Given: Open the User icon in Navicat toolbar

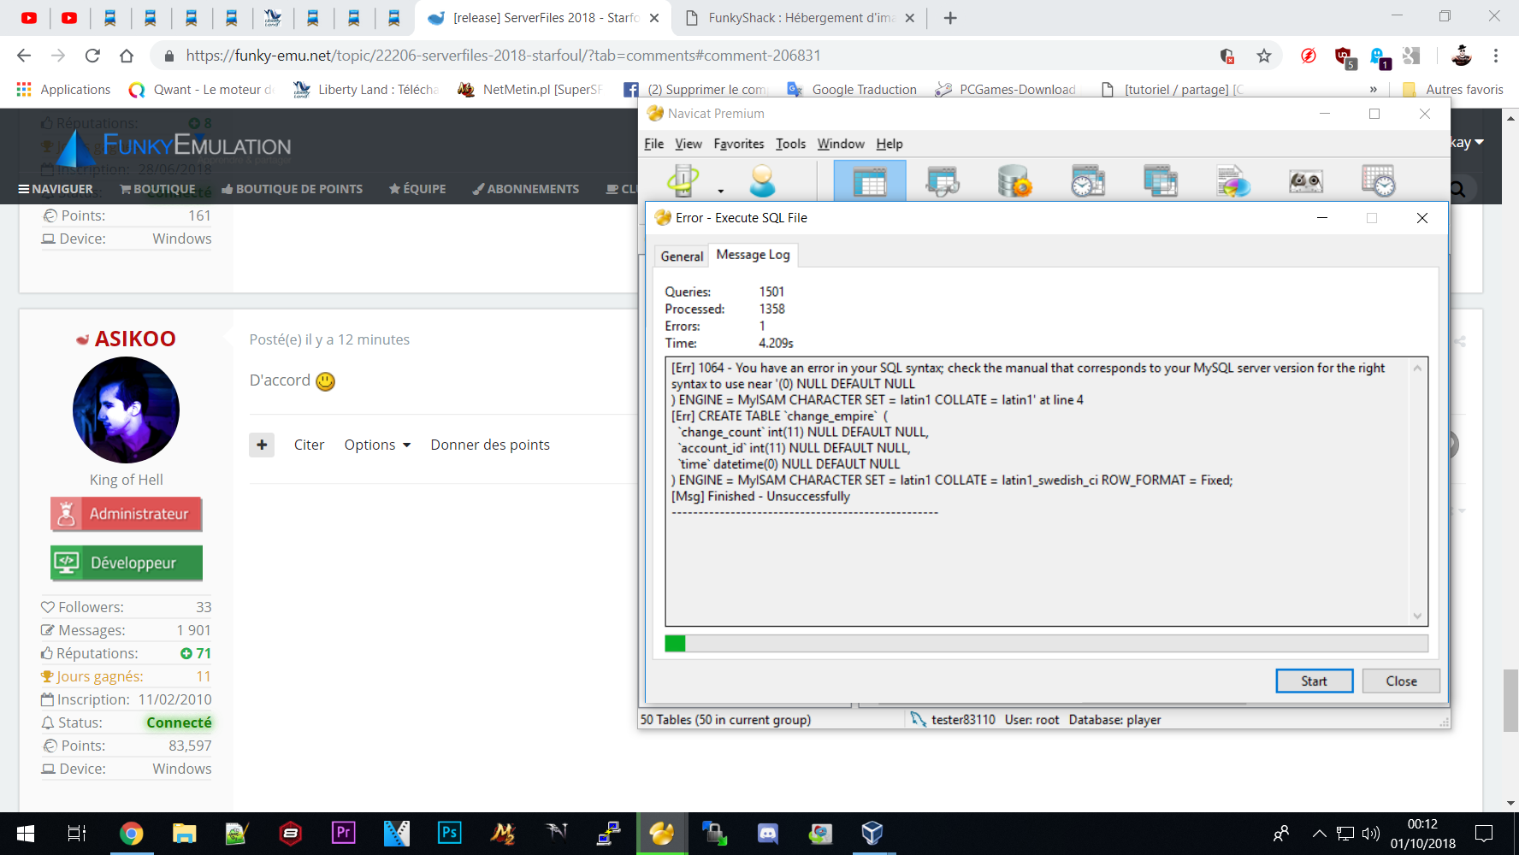Looking at the screenshot, I should tap(762, 180).
